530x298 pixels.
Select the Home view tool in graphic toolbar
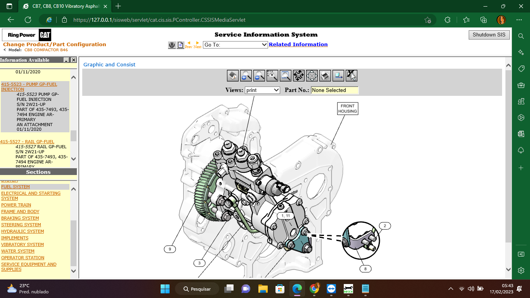tap(233, 76)
